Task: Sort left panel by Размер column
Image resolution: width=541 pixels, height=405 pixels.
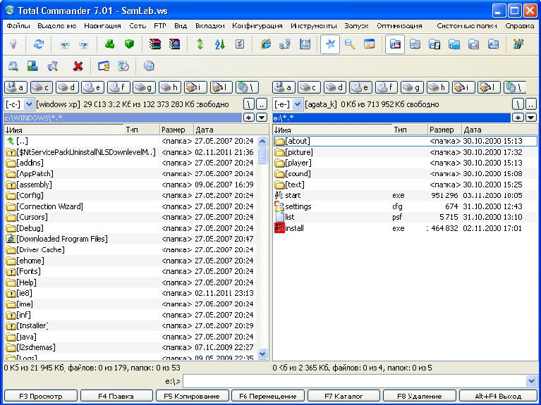Action: (176, 130)
